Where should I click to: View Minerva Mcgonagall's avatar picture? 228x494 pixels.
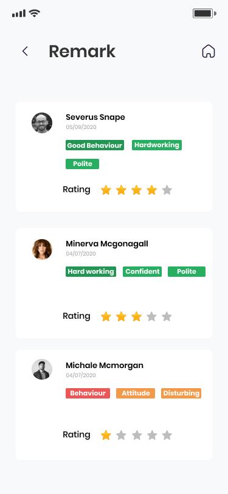point(42,249)
